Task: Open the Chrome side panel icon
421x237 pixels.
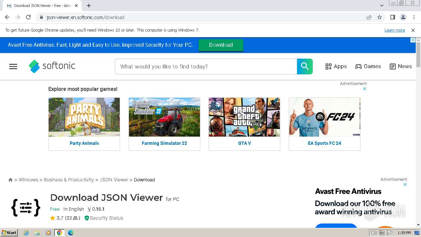Action: 393,17
